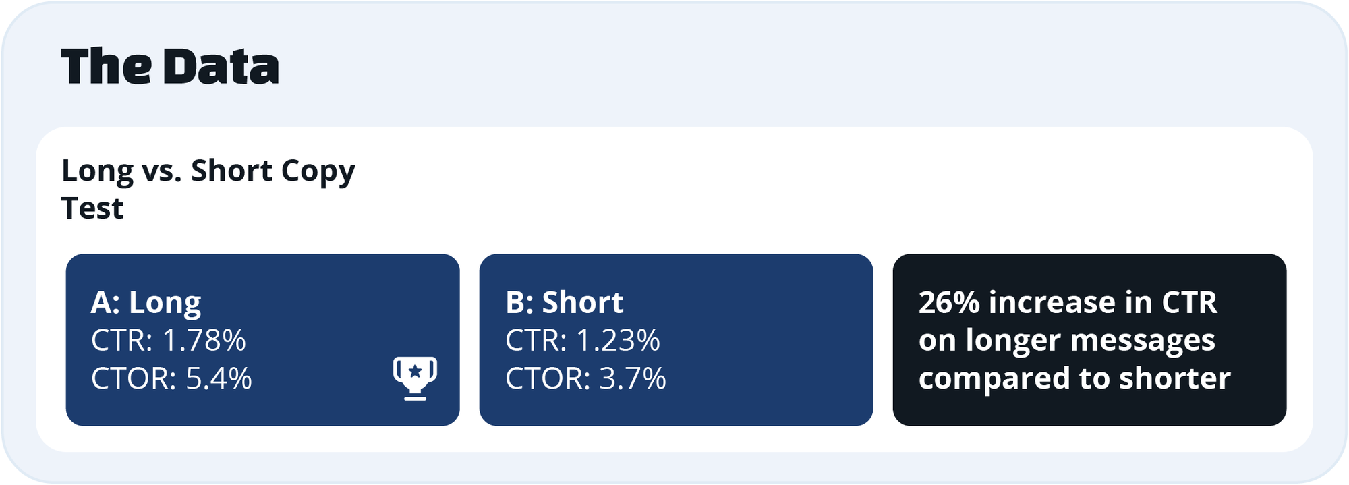The image size is (1349, 485).
Task: Select the "B: Short" card label
Action: tap(565, 302)
